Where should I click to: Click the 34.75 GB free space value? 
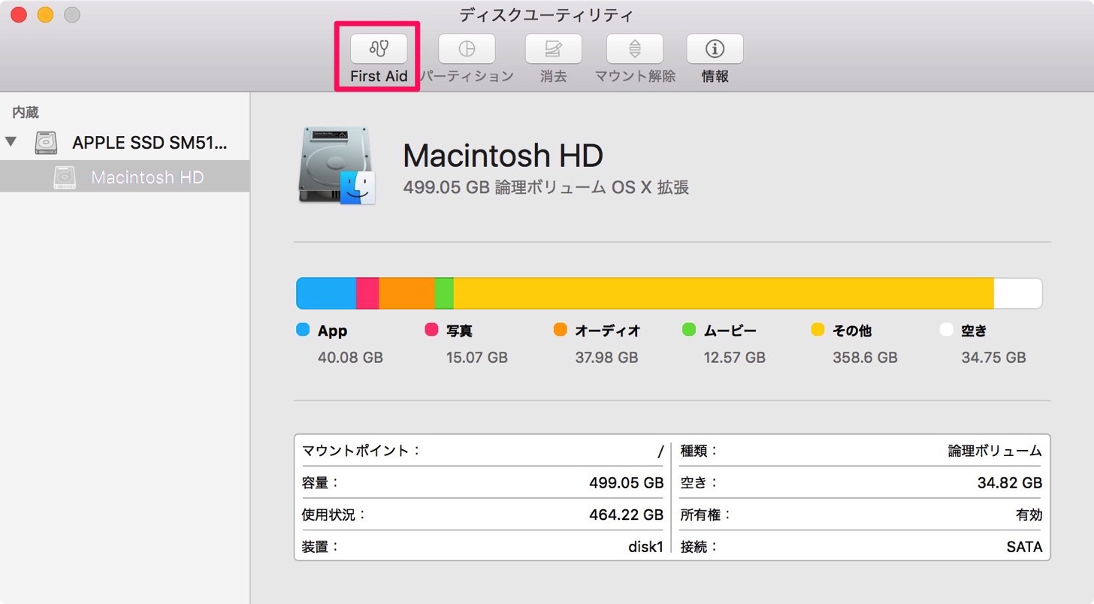(994, 358)
